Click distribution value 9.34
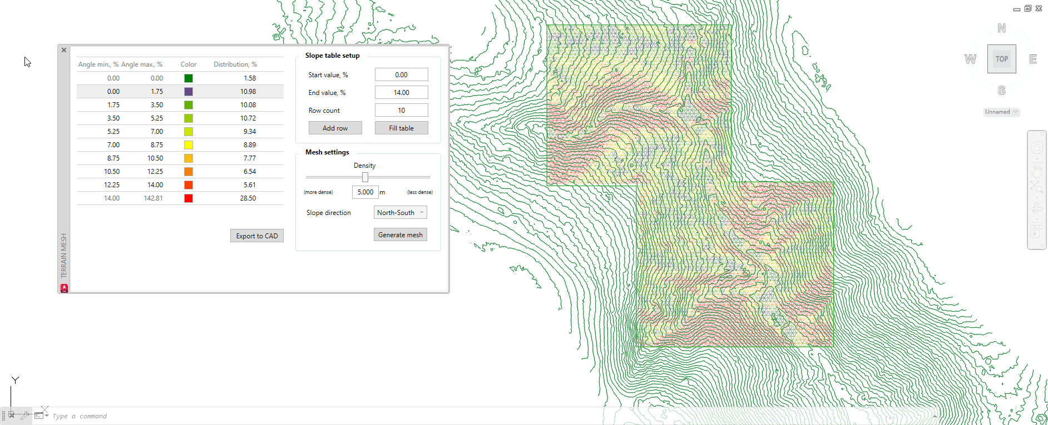The width and height of the screenshot is (1048, 425). (x=250, y=132)
